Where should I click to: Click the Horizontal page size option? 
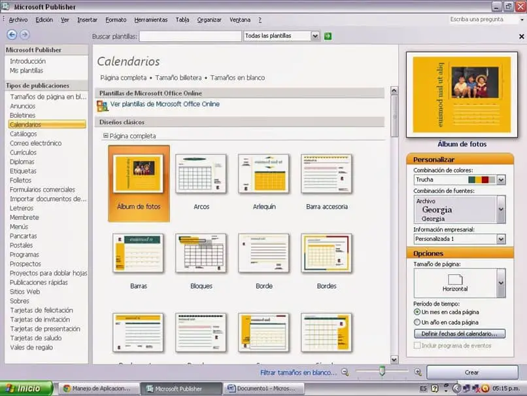point(455,283)
